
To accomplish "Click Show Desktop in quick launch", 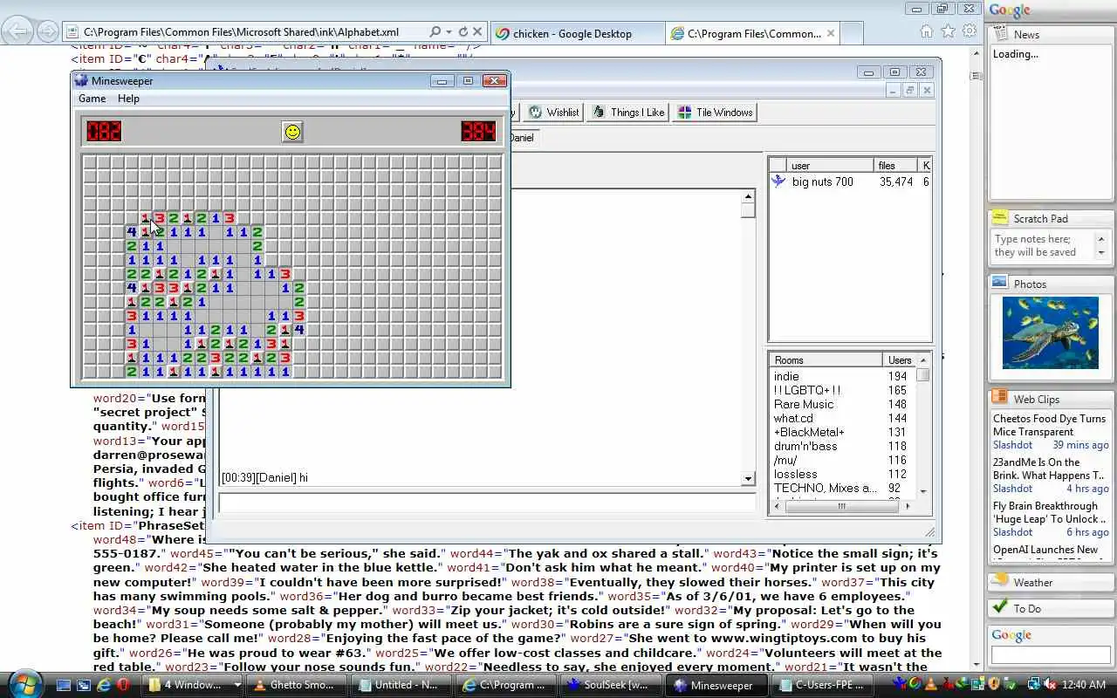I will pyautogui.click(x=64, y=685).
